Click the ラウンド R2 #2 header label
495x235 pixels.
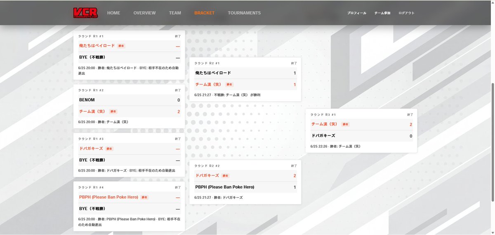tap(207, 166)
